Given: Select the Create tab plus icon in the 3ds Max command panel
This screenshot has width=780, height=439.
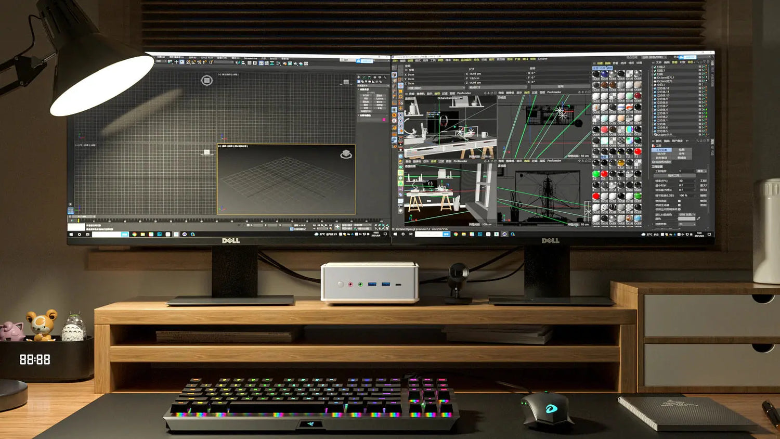Looking at the screenshot, I should pos(359,78).
